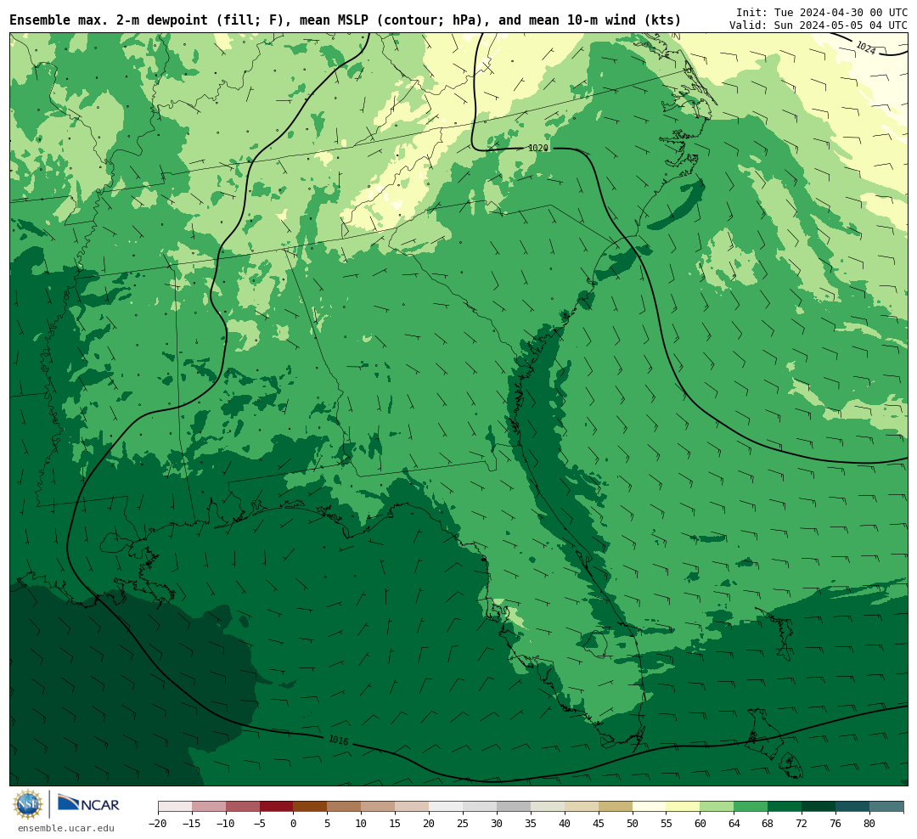
Task: Select the 'Init: Tue 2024-04-30 00 UTC' line
Action: [822, 12]
